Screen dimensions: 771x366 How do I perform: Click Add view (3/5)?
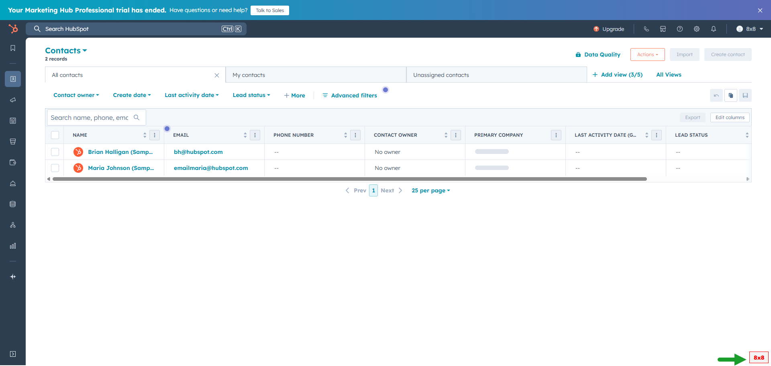(x=618, y=75)
